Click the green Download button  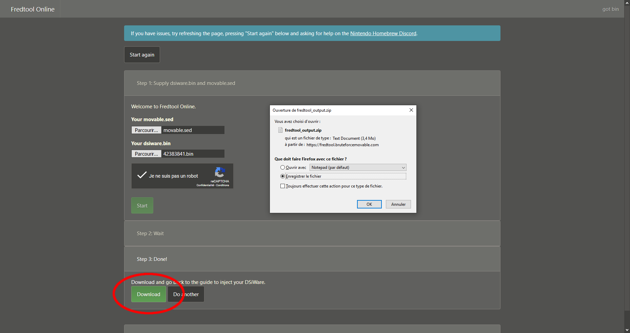tap(149, 294)
